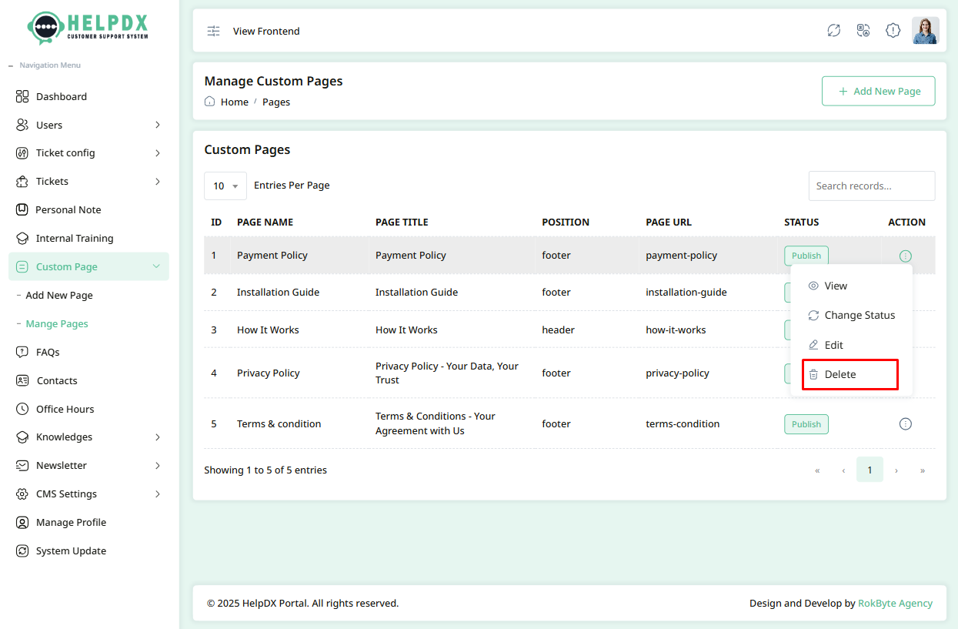Sort by the PAGE NAME column header
The height and width of the screenshot is (629, 958).
tap(265, 222)
